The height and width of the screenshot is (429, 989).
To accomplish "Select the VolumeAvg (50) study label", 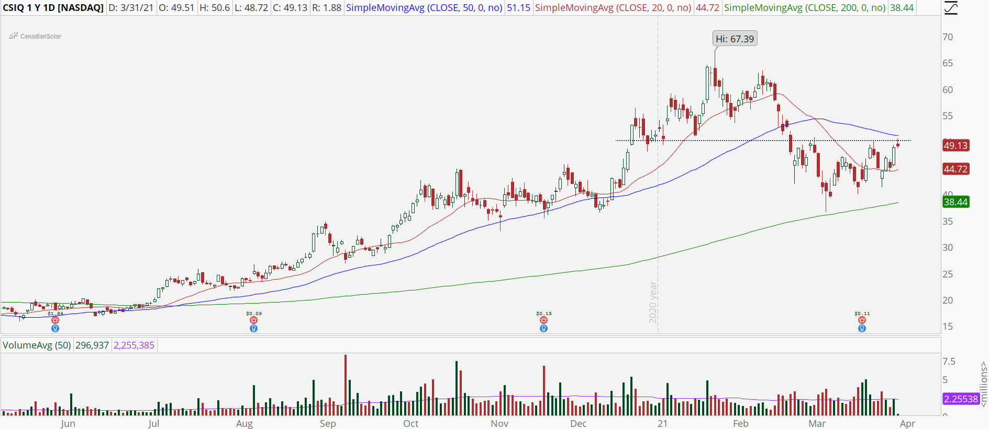I will point(37,345).
